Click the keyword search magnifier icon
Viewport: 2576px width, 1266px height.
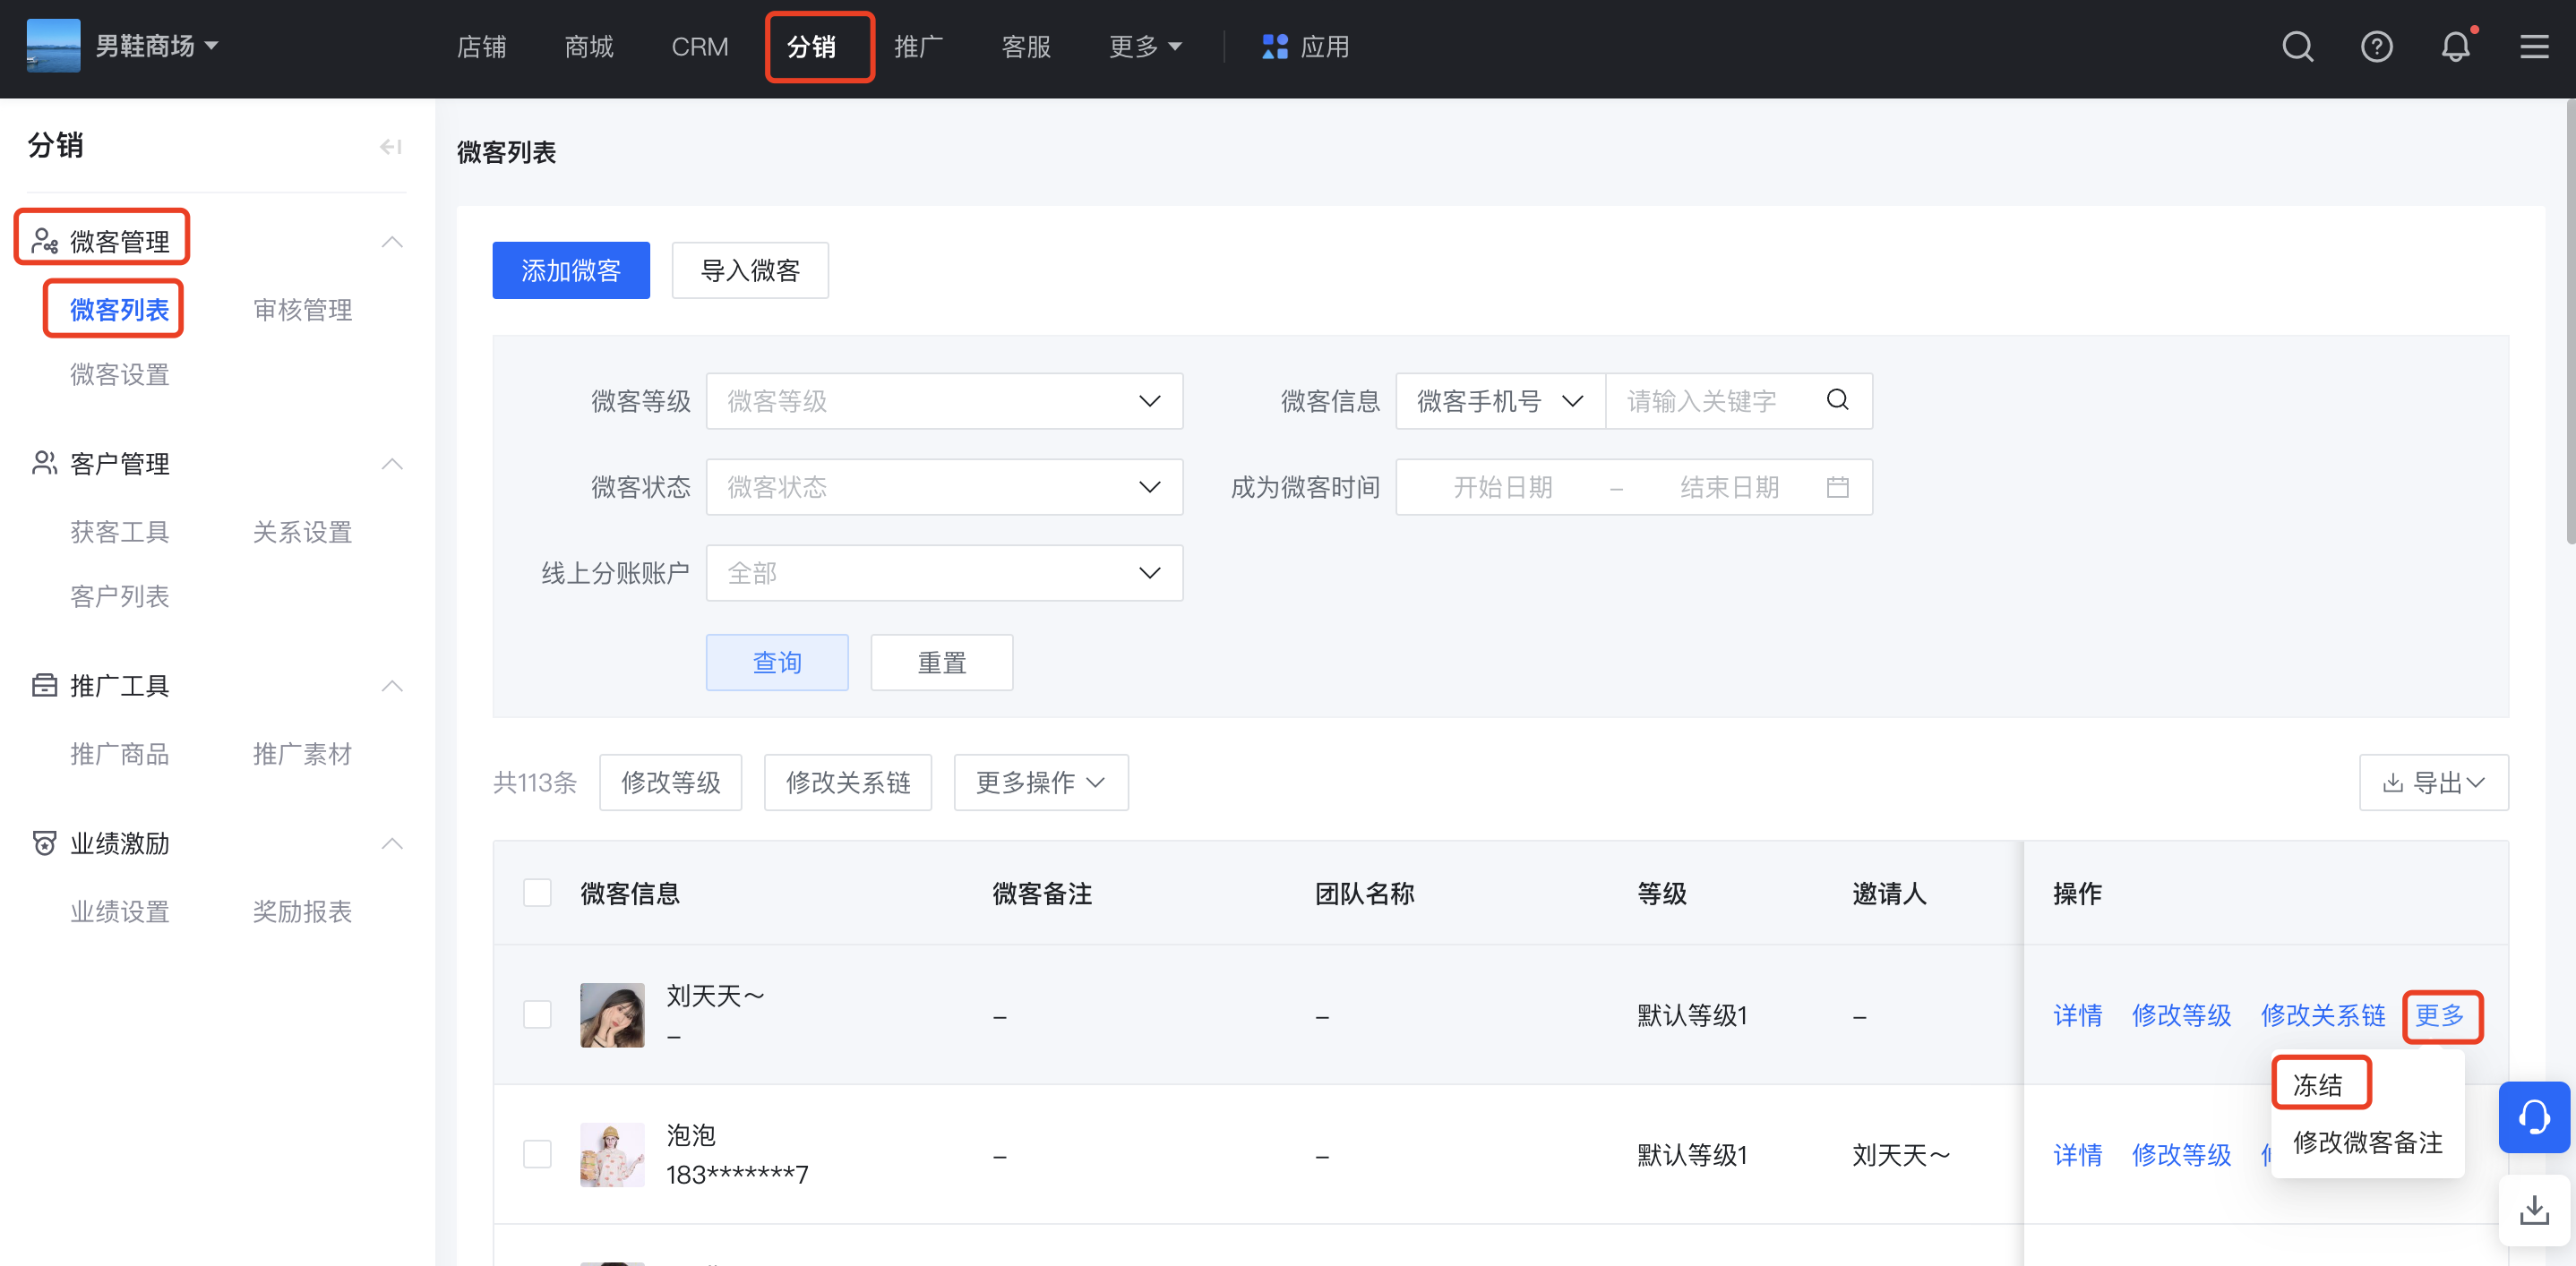coord(1837,399)
